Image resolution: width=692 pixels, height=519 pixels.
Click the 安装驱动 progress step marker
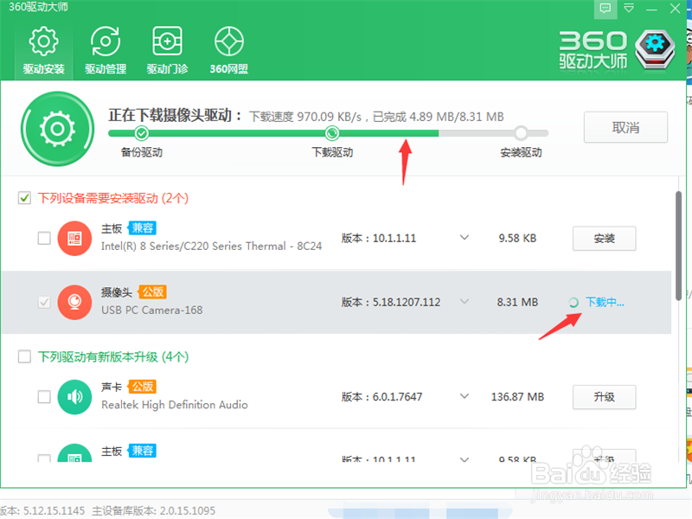[521, 133]
